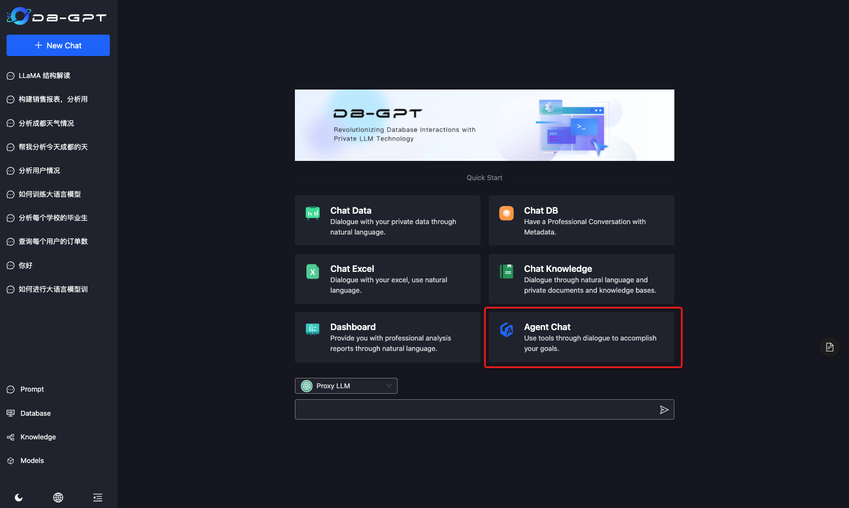Viewport: 849px width, 508px height.
Task: Click the DB-GPT logo in the sidebar
Action: 57,16
